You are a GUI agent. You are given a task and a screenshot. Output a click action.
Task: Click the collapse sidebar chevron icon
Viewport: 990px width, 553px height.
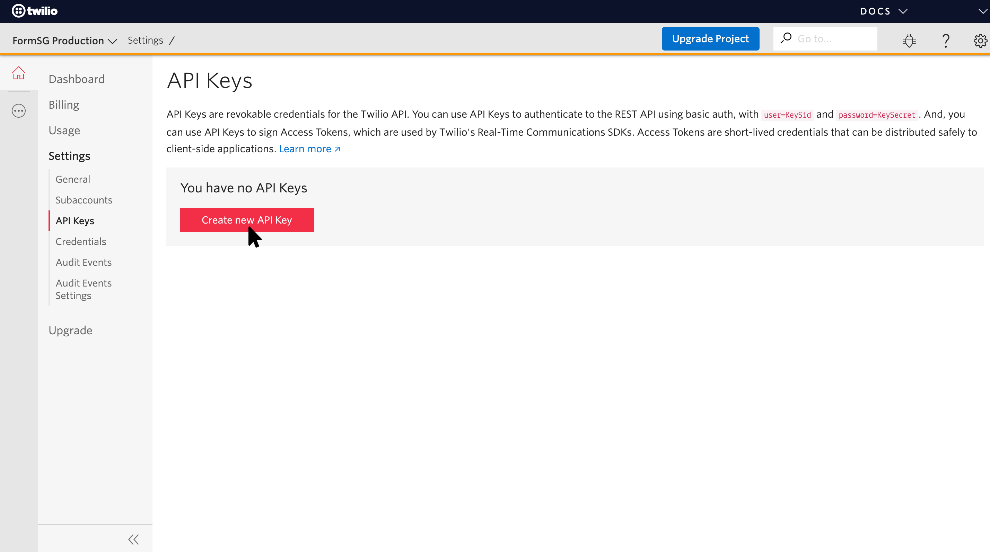(133, 540)
